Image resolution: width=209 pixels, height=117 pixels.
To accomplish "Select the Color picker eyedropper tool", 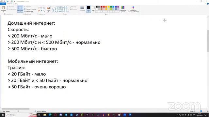I will pos(41,11).
